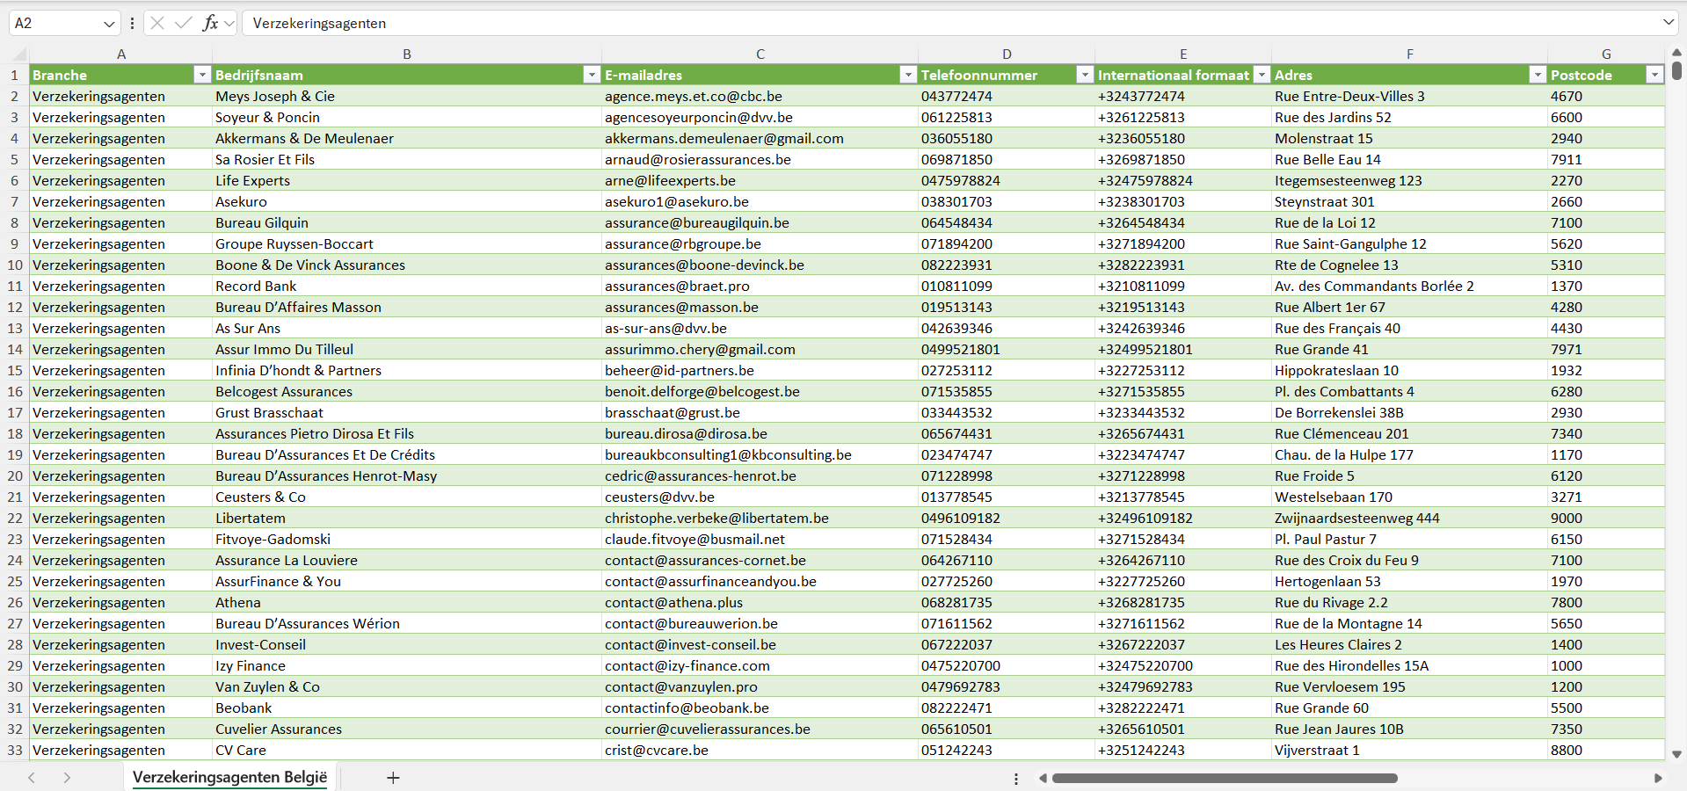Click the next sheet navigation arrow
This screenshot has width=1687, height=791.
click(x=67, y=778)
